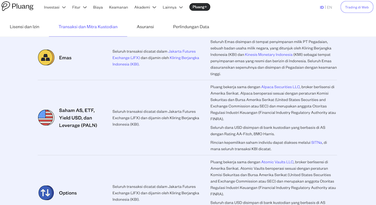Click the text mentioning BMO Harris
The image size is (376, 205).
pos(268,131)
